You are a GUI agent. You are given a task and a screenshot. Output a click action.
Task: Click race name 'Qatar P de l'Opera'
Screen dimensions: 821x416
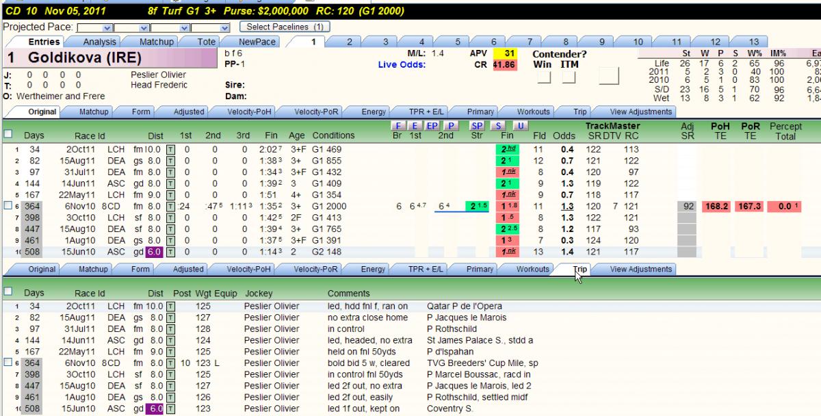(x=466, y=307)
